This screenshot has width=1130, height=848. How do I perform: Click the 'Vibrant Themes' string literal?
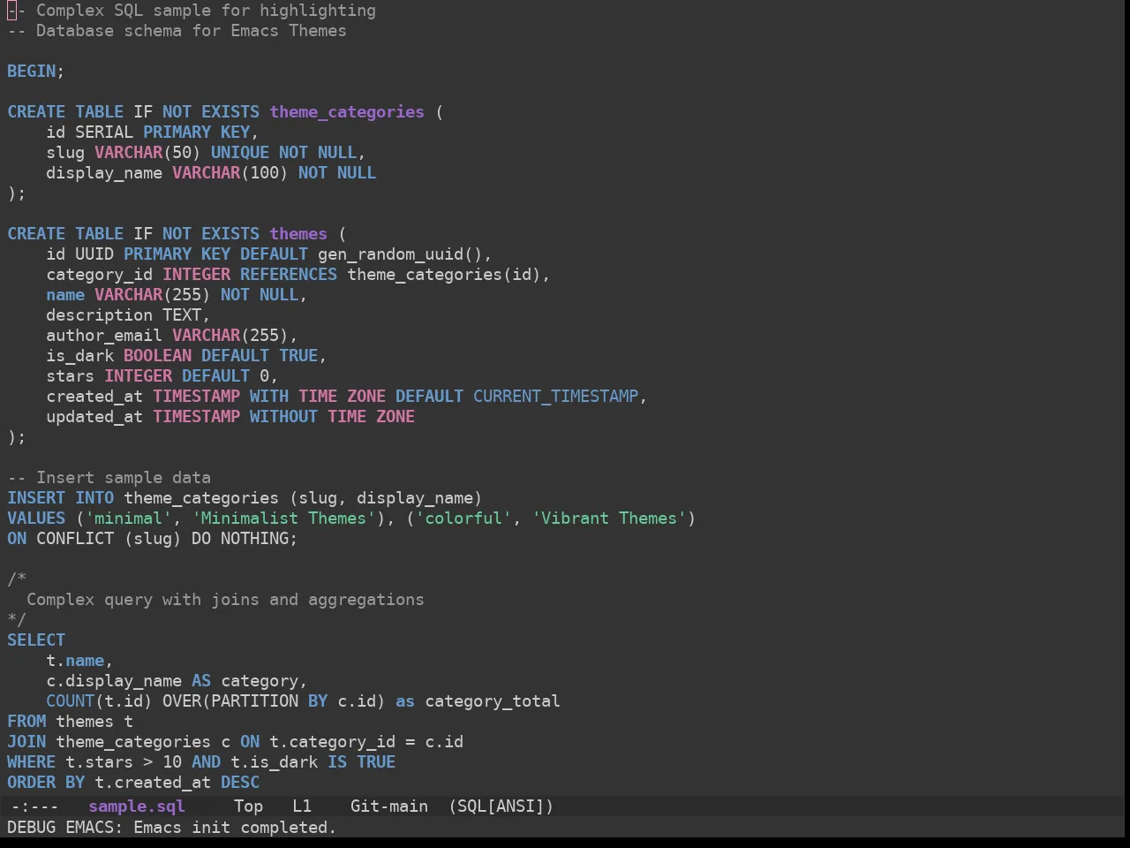coord(609,518)
